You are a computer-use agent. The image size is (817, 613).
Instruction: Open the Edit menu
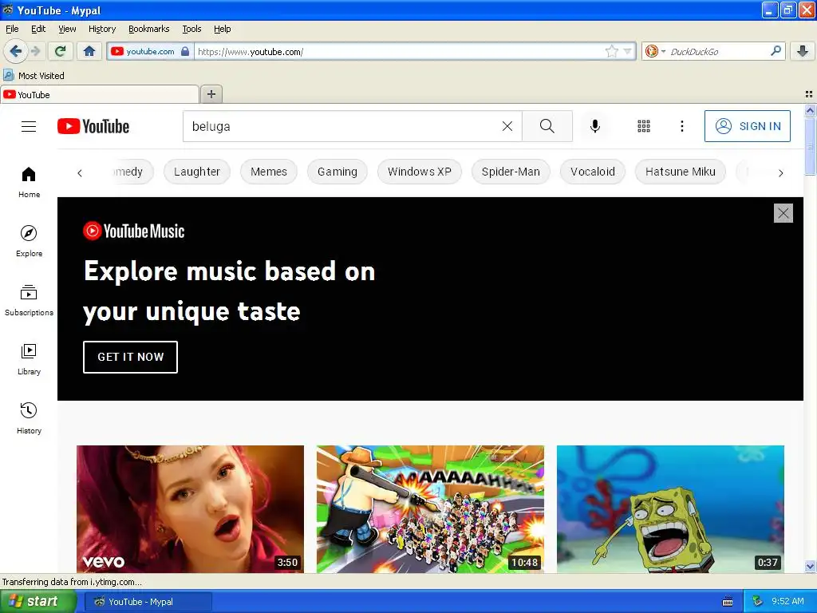click(x=38, y=29)
